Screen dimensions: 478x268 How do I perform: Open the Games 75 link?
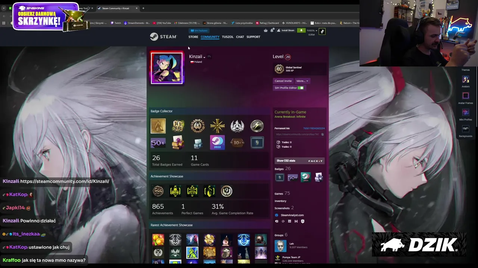click(x=282, y=194)
